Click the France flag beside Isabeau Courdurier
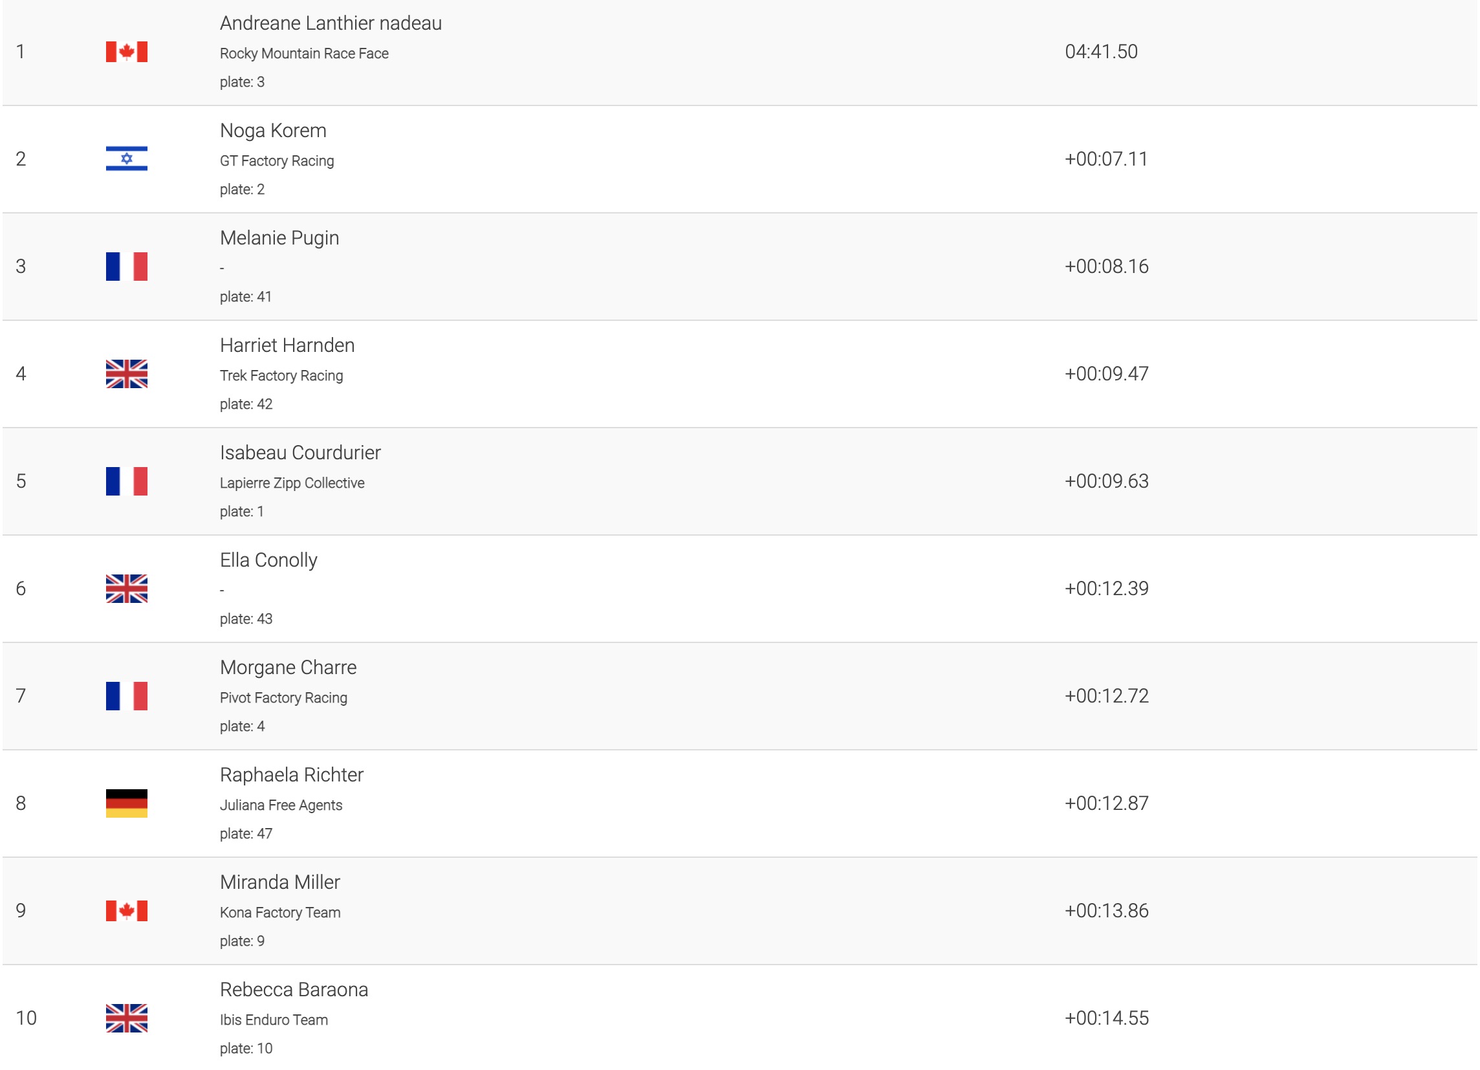 click(x=127, y=481)
